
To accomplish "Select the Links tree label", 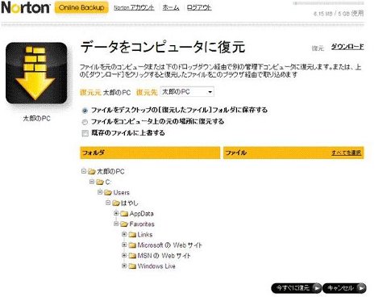I will pos(145,235).
